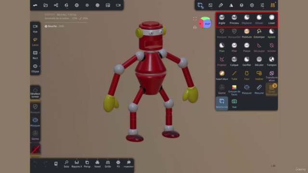308x173 pixels.
Task: Select the Peinture paint tool
Action: tap(247, 33)
